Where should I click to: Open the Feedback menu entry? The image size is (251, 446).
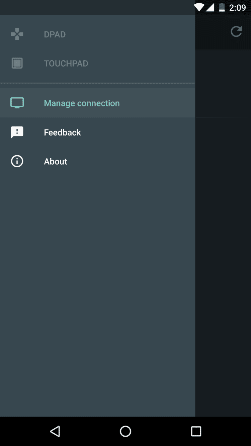point(63,132)
